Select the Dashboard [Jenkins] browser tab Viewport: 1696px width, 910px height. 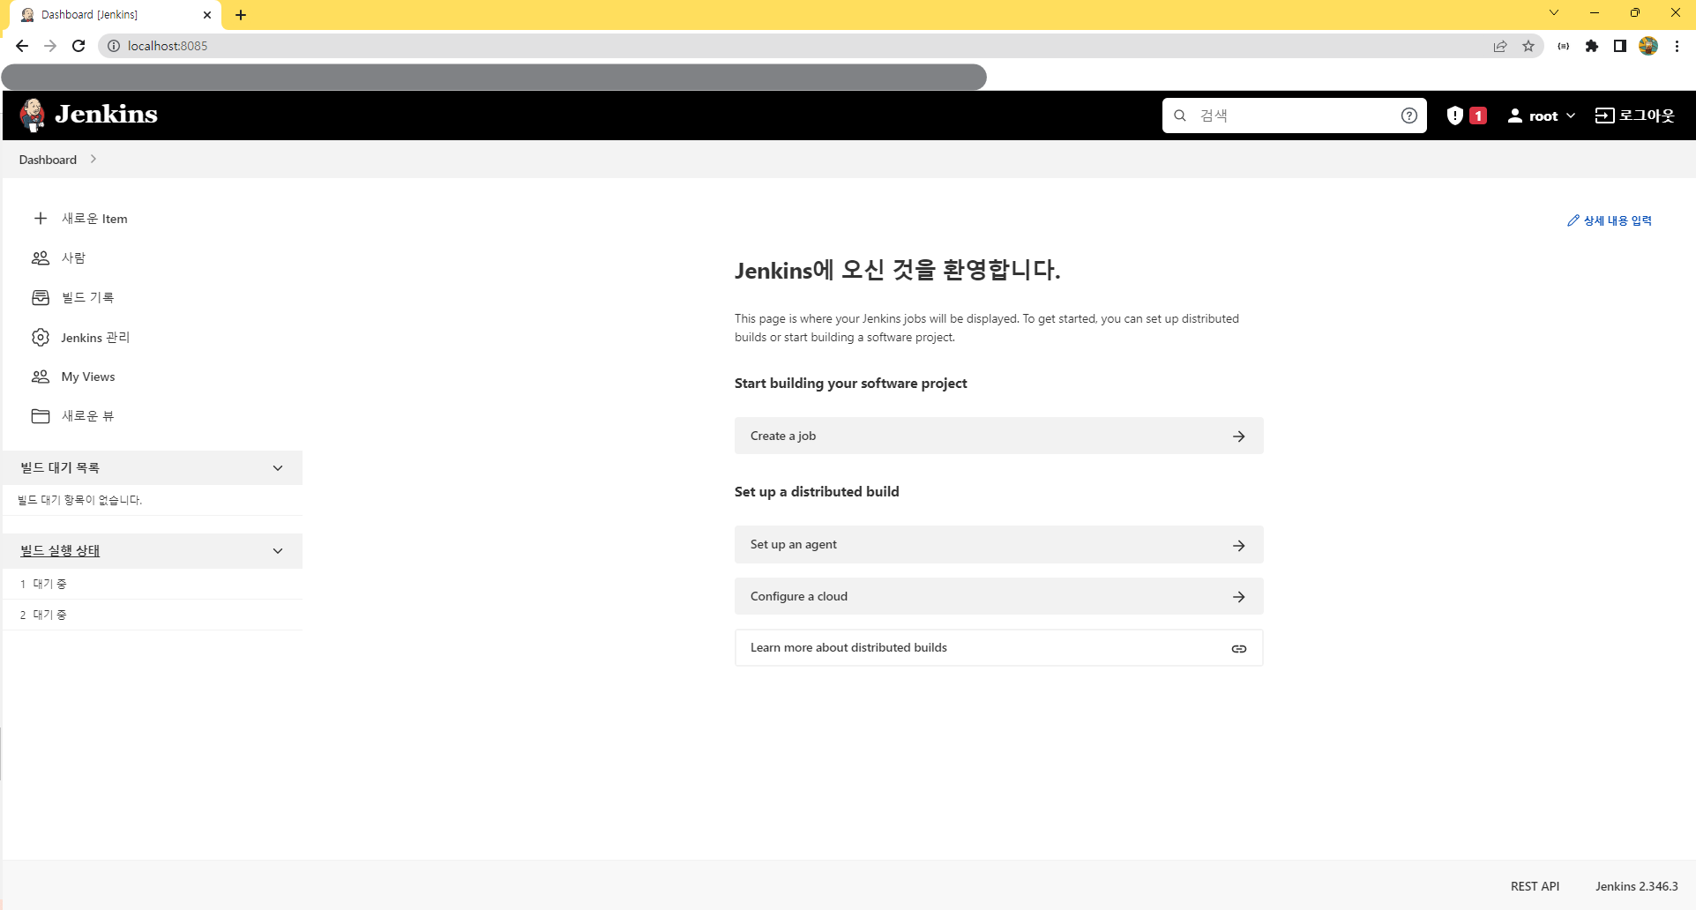pyautogui.click(x=115, y=15)
